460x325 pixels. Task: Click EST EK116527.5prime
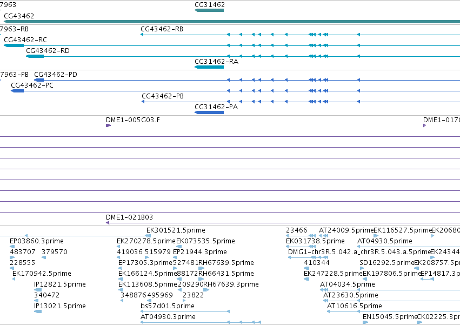click(403, 230)
